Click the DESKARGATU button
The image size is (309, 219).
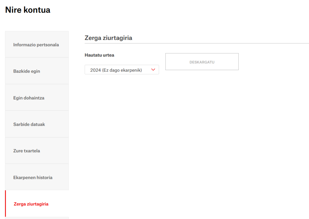click(x=202, y=62)
